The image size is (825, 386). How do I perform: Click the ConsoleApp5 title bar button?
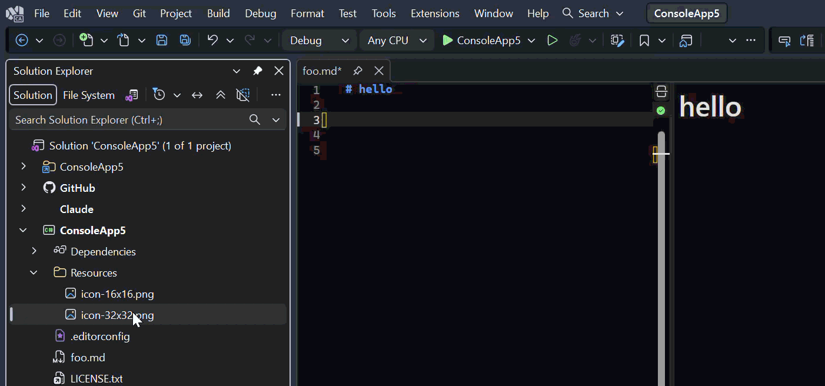687,13
